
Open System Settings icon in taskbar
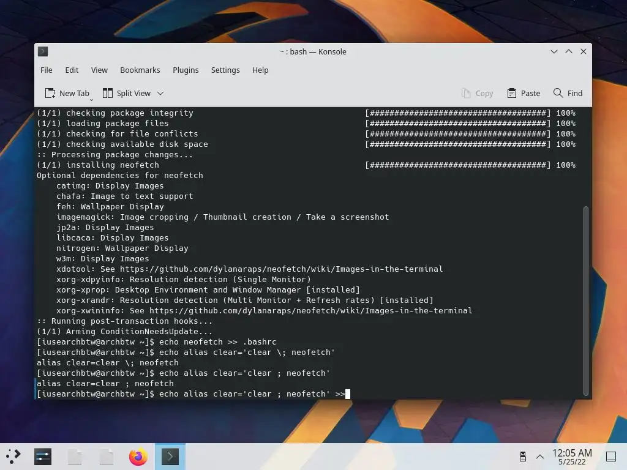pyautogui.click(x=43, y=457)
